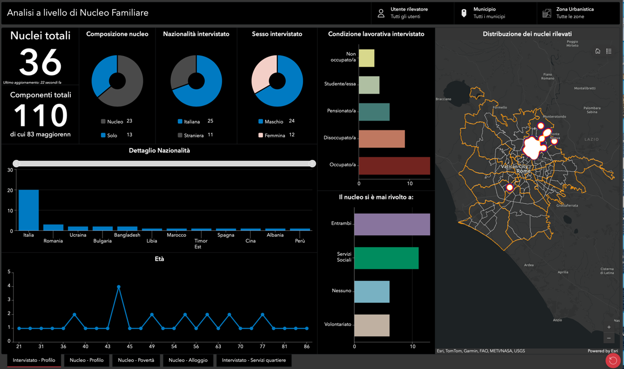Zoom in on the map with plus

[609, 327]
